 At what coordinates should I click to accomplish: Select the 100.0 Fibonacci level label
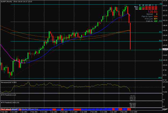pyautogui.click(x=160, y=78)
